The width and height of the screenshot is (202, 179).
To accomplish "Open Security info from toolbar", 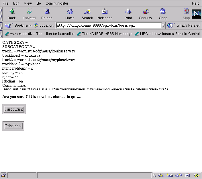I will [x=146, y=14].
